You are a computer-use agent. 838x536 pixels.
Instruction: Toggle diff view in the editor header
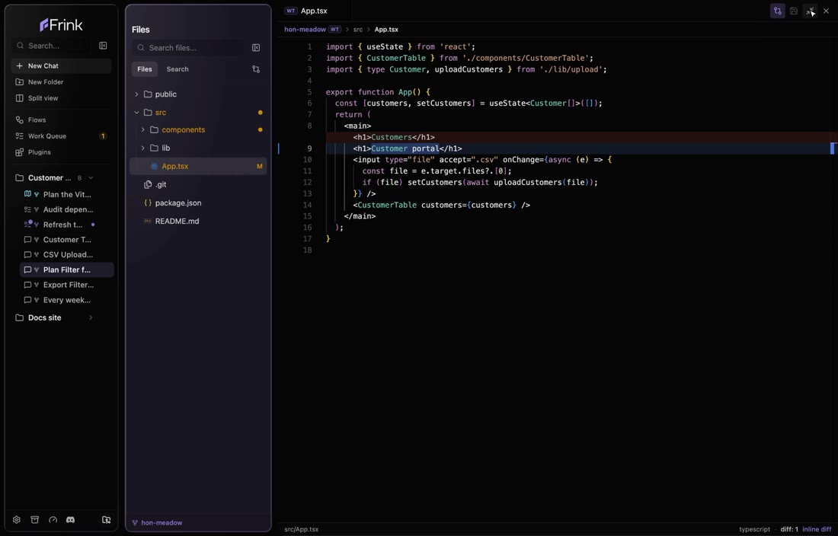click(x=778, y=11)
